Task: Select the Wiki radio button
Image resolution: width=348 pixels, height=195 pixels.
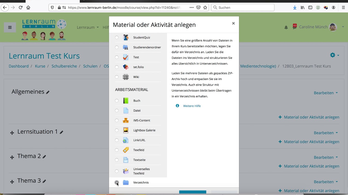Action: coord(117,77)
